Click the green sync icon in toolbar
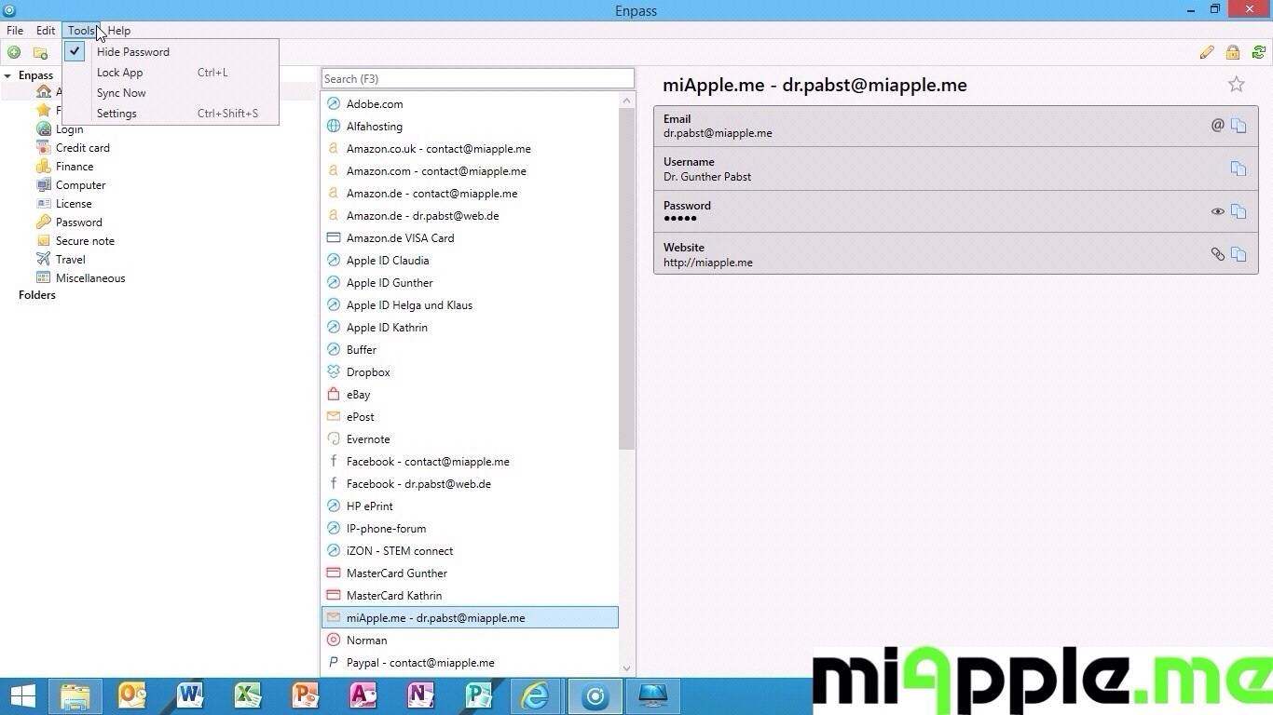 (1259, 53)
